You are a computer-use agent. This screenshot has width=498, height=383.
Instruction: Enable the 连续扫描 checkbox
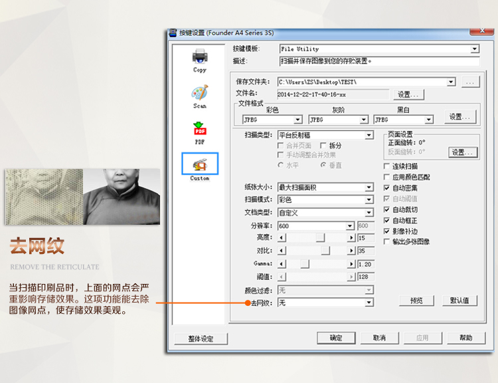tap(387, 166)
